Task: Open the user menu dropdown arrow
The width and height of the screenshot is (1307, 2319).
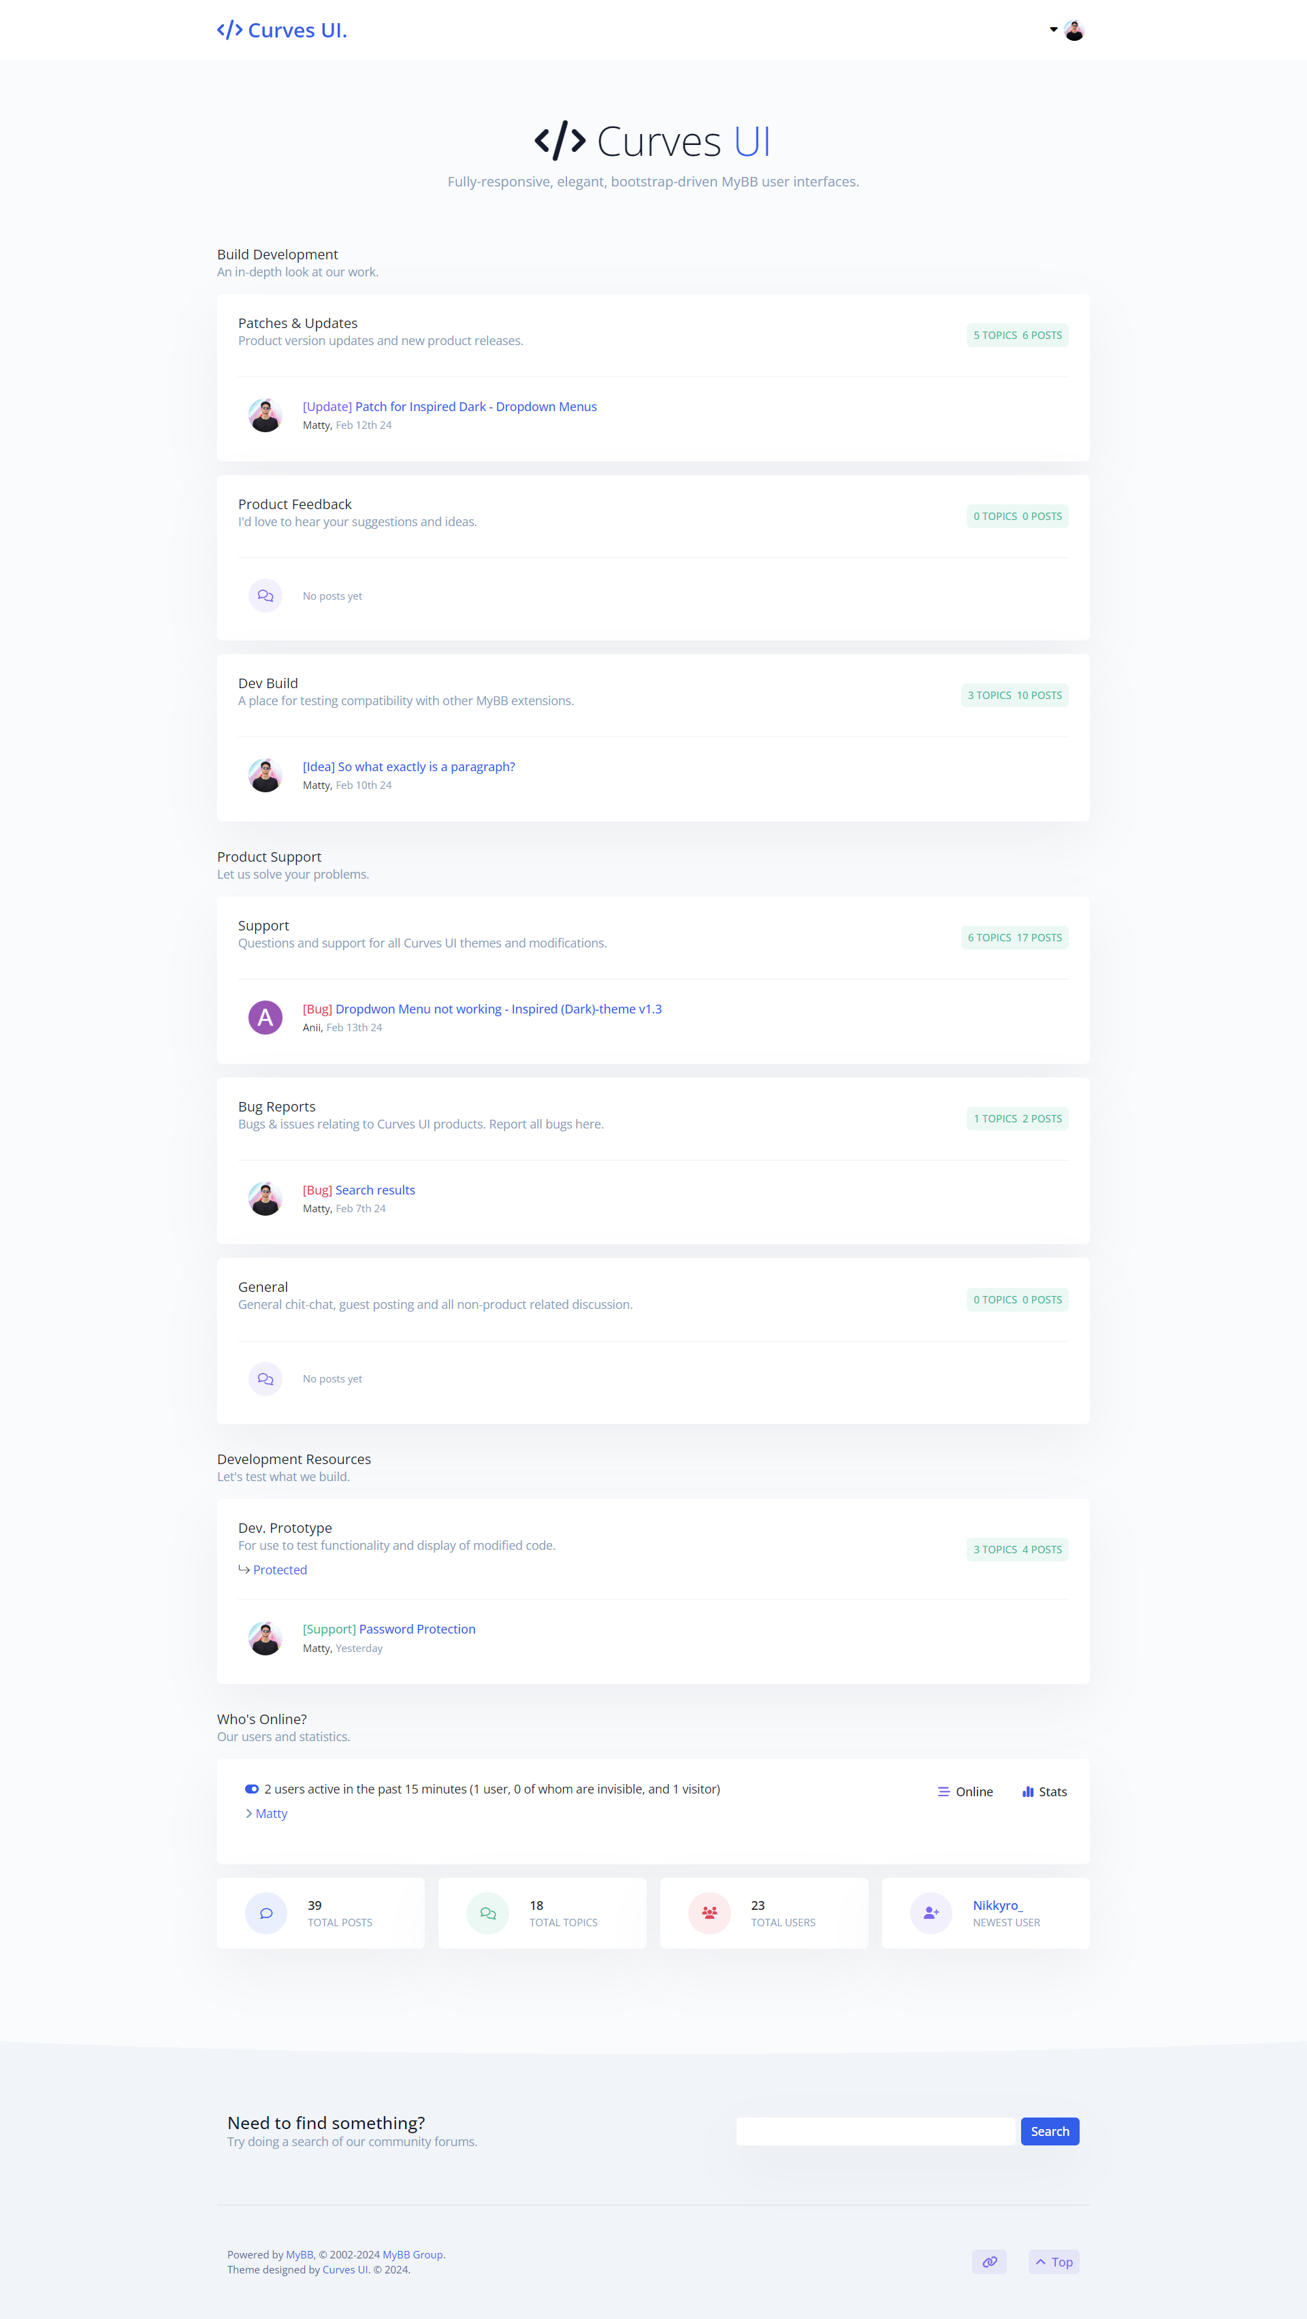Action: 1053,30
